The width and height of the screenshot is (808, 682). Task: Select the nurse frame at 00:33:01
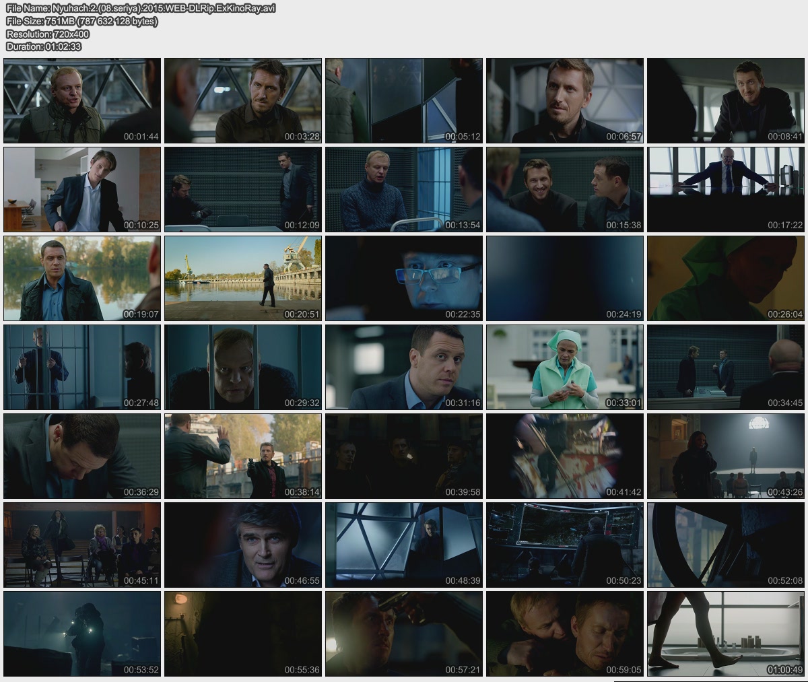[x=565, y=368]
